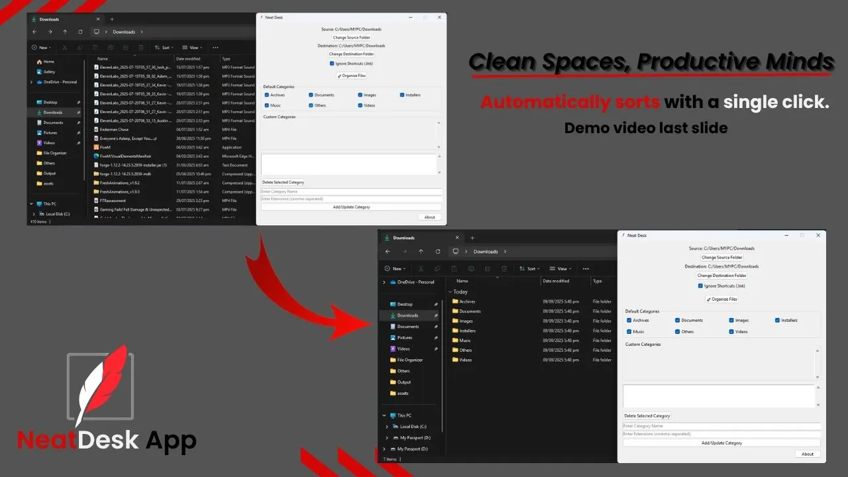Open three-dots More menu in the upper Explorer
This screenshot has height=477, width=848.
pyautogui.click(x=215, y=48)
